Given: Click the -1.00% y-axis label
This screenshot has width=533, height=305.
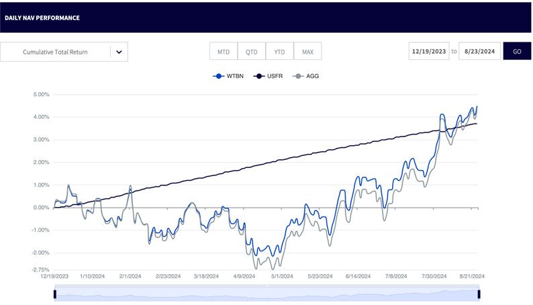Looking at the screenshot, I should tap(40, 230).
